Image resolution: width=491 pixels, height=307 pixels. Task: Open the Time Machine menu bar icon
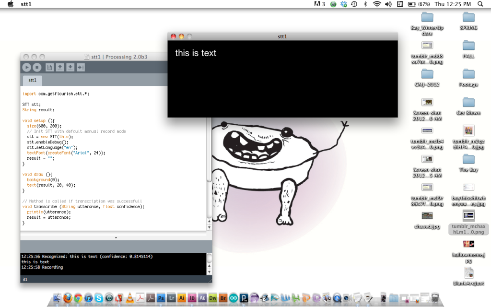click(x=354, y=4)
